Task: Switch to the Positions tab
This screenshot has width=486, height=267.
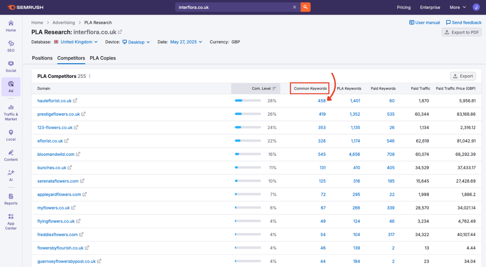Action: pyautogui.click(x=42, y=58)
